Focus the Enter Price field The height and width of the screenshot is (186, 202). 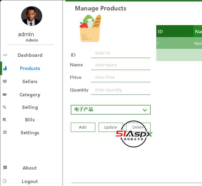point(121,78)
